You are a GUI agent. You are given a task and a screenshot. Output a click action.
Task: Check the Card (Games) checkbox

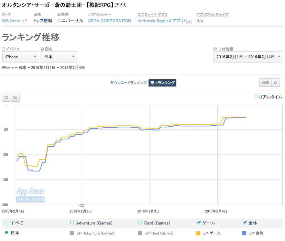tap(140, 222)
